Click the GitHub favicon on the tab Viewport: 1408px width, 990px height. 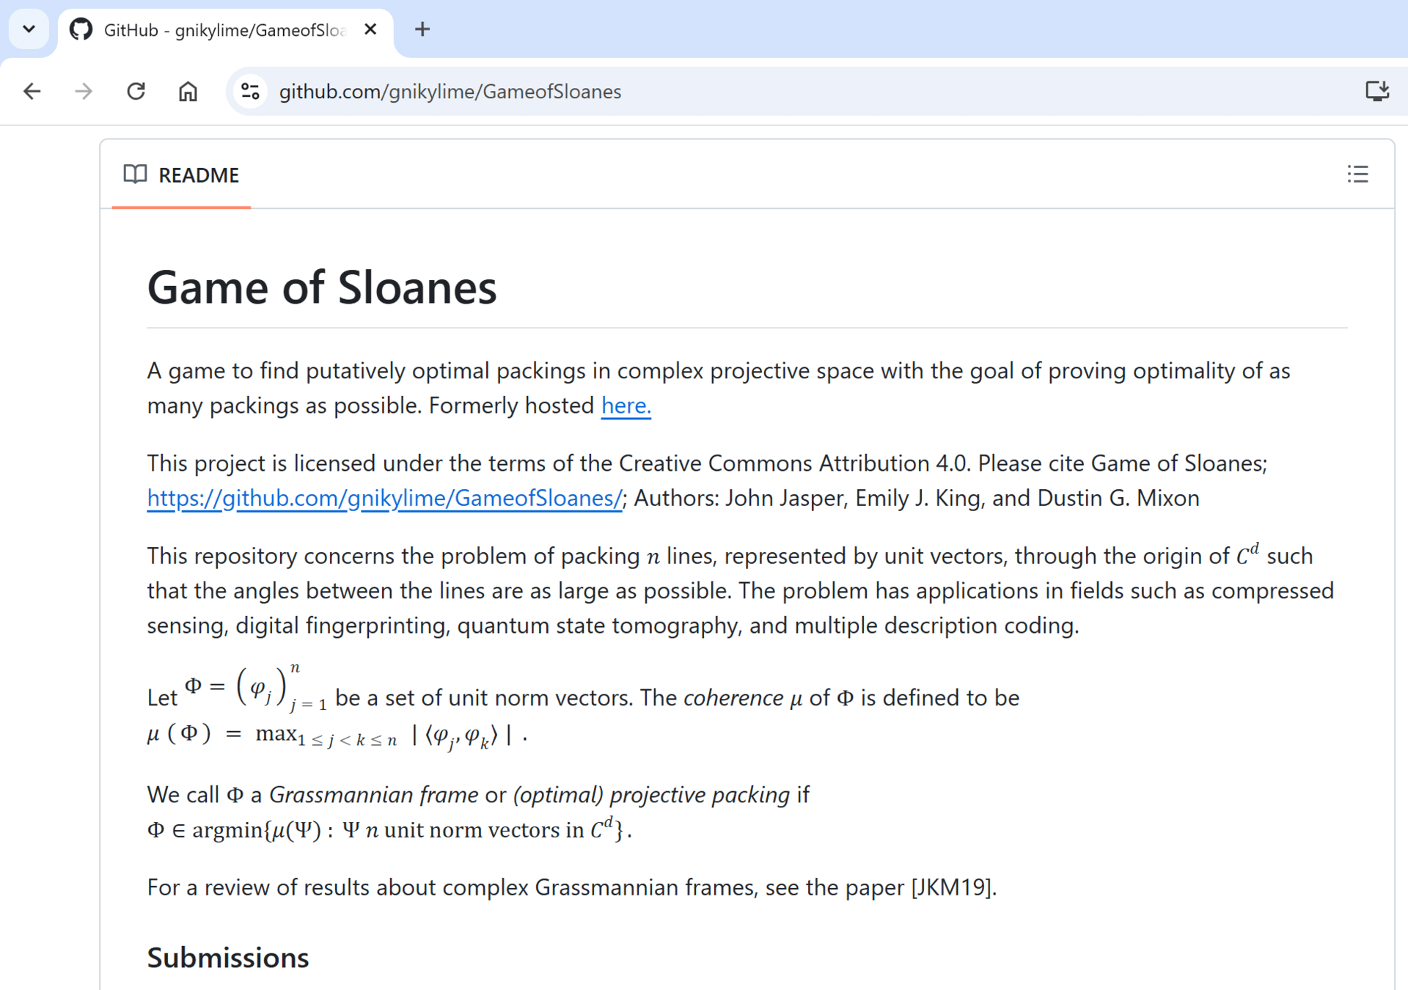(81, 29)
